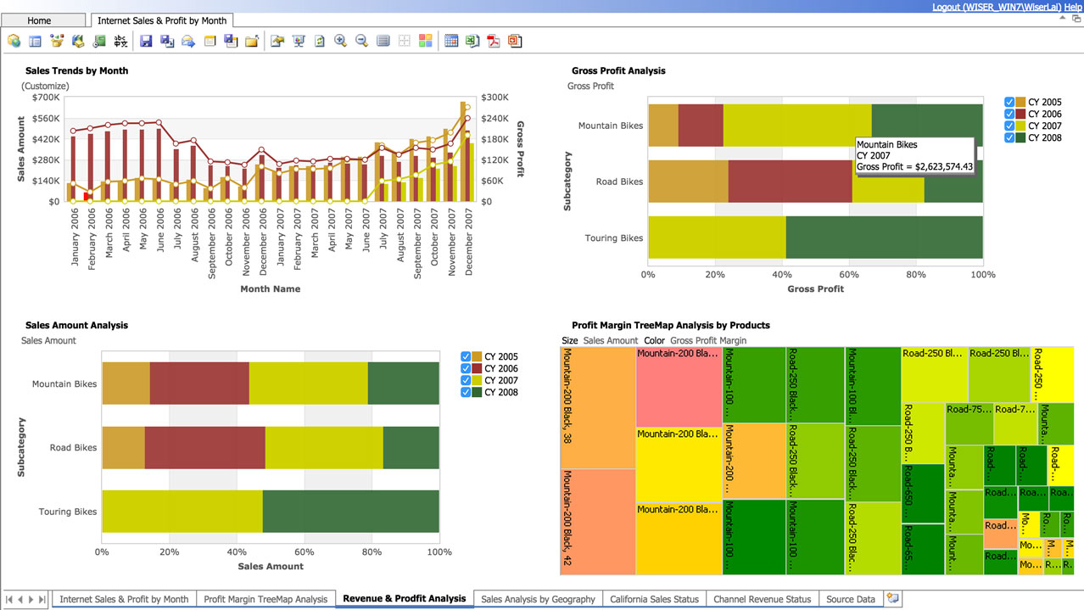Image resolution: width=1084 pixels, height=610 pixels.
Task: Open the calendar icon on the toolbar
Action: tap(450, 40)
